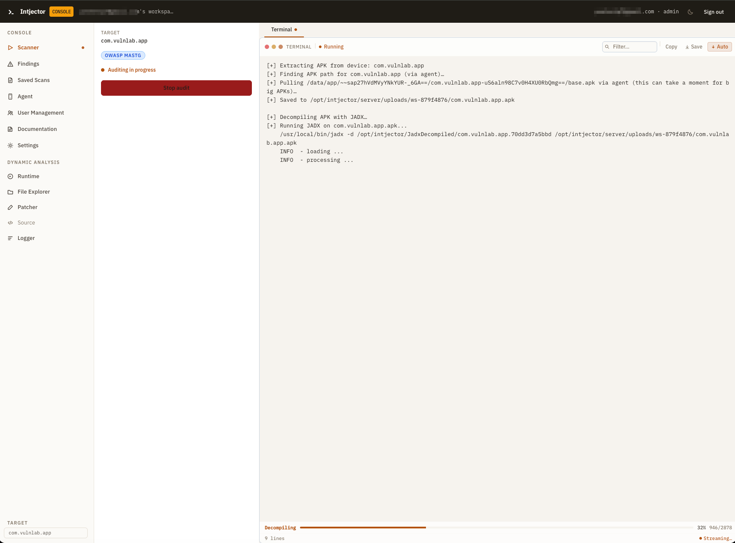
Task: Click '946/2878' progress count
Action: [720, 528]
